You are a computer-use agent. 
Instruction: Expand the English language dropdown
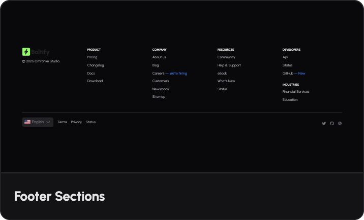pos(38,122)
